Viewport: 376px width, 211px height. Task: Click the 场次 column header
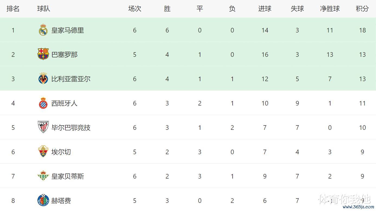point(135,9)
